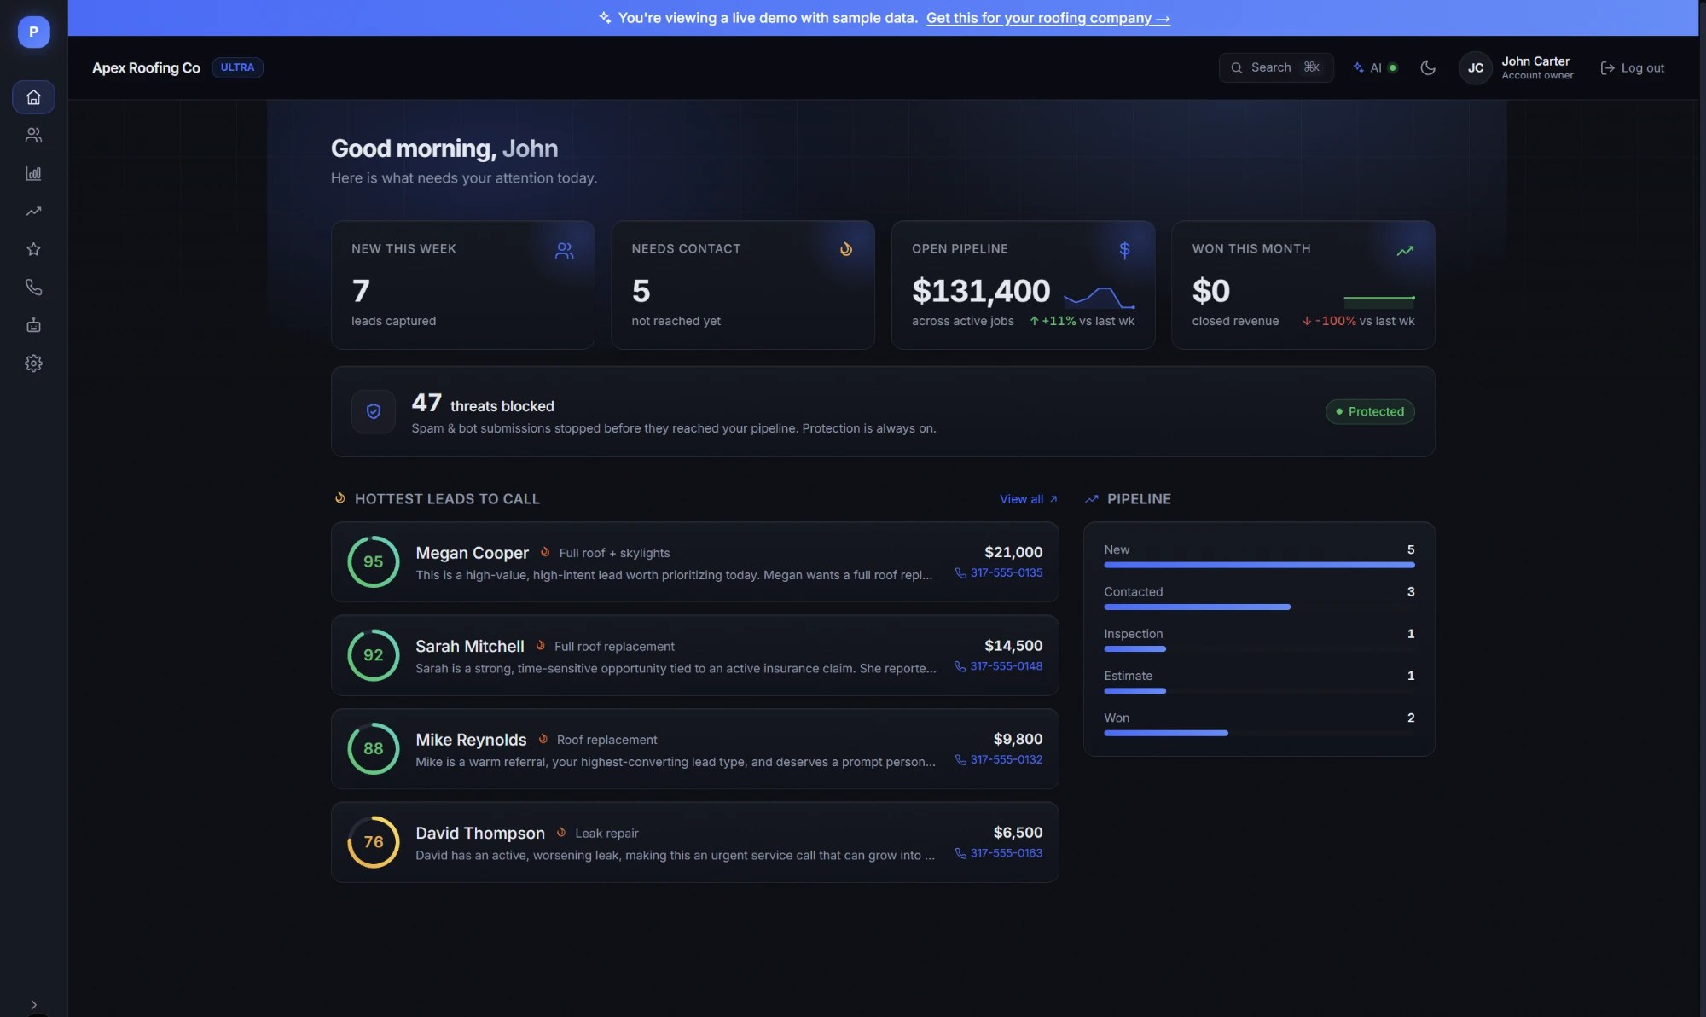Image resolution: width=1706 pixels, height=1017 pixels.
Task: Click the Apex Roofing Co company name
Action: (x=146, y=67)
